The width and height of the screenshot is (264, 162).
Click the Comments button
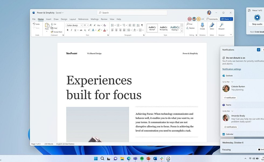coord(212,19)
